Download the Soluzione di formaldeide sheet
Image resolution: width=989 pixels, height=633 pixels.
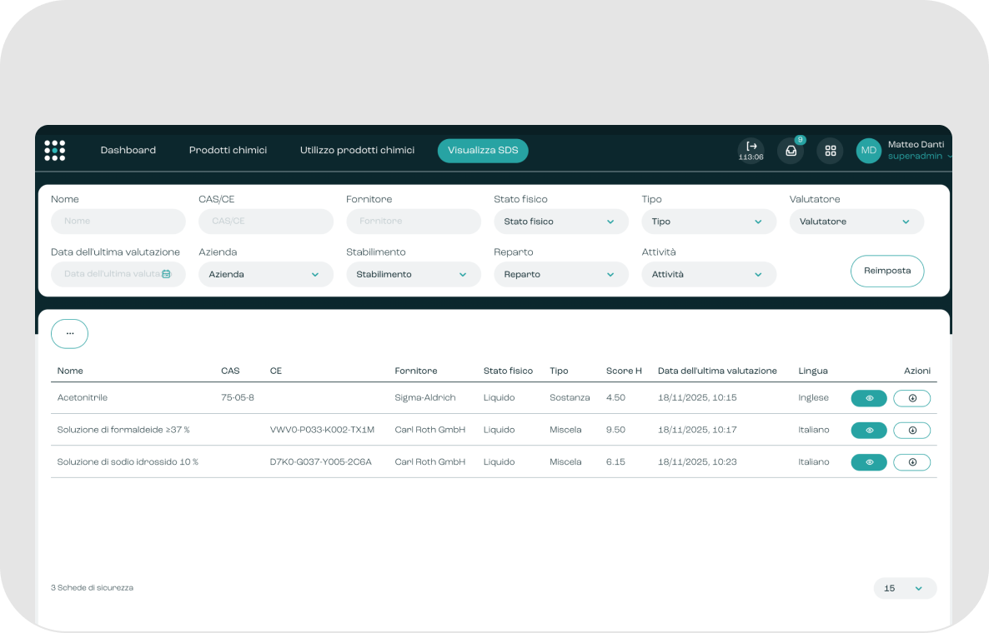[912, 430]
